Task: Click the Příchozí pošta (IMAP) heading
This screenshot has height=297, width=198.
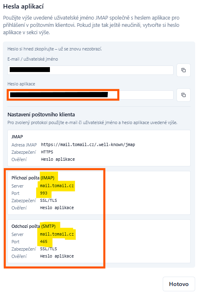Action: click(x=33, y=178)
